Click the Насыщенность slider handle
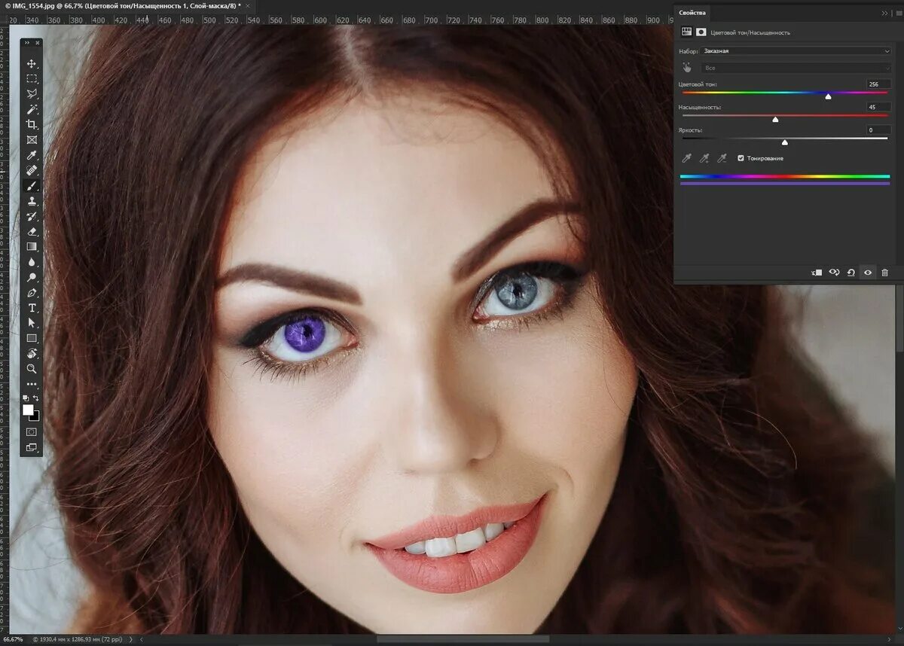This screenshot has width=904, height=646. (775, 120)
